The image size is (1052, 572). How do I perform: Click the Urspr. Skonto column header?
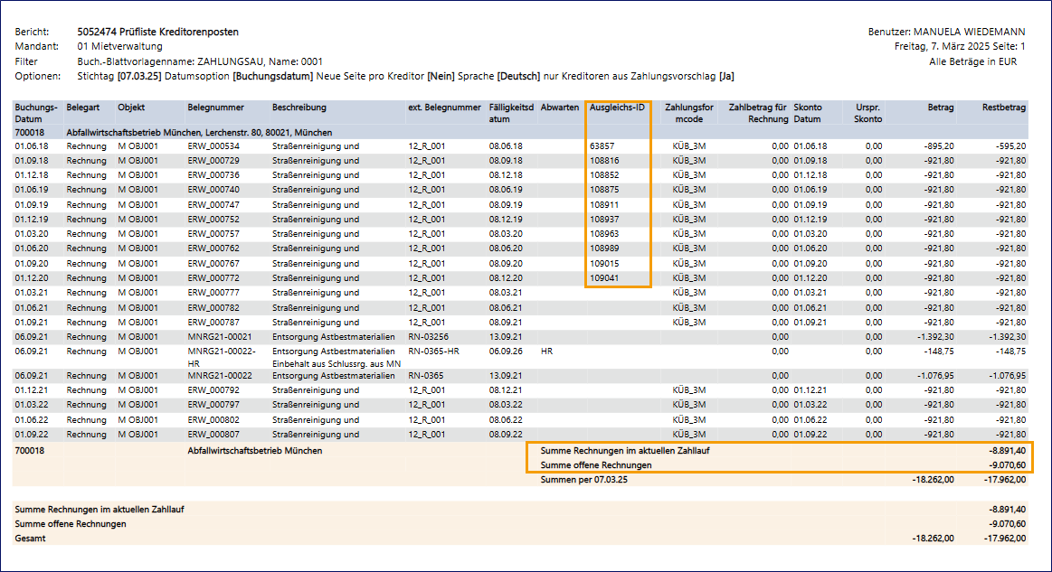[x=867, y=113]
